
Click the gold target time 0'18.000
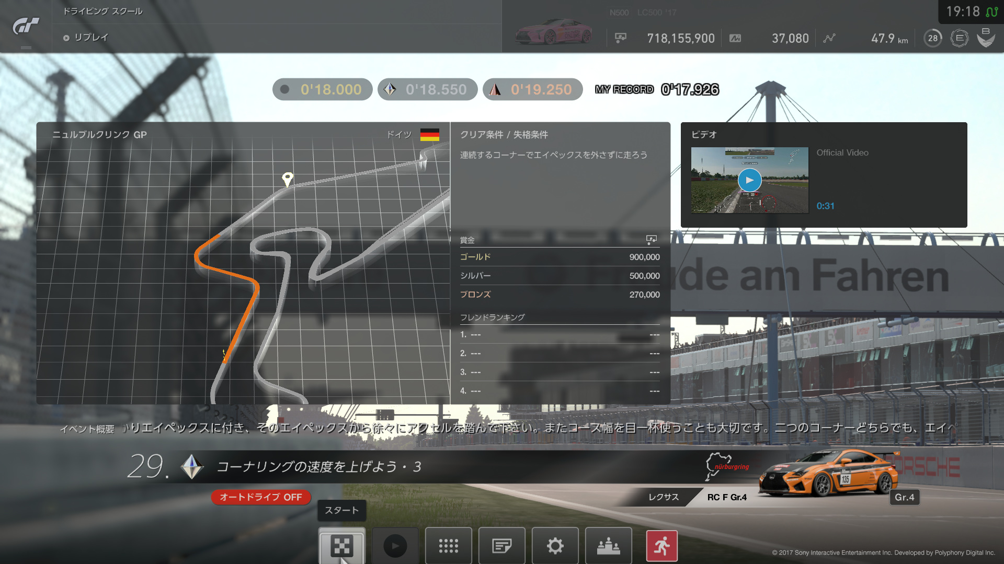(322, 89)
